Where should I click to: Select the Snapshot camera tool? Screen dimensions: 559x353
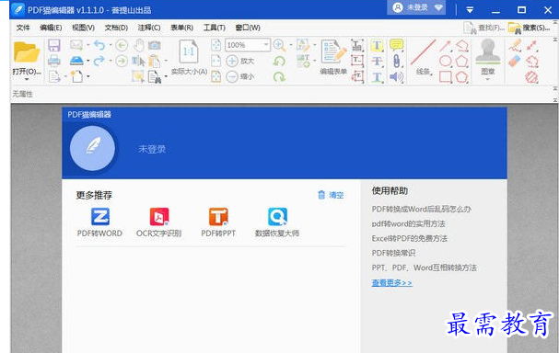[155, 45]
